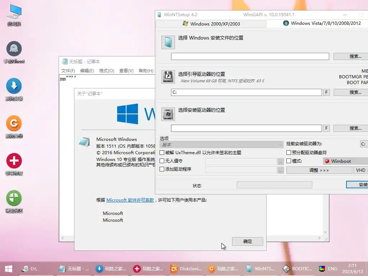Click the Notepad icon in the About dialog
This screenshot has width=368, height=276.
point(84,142)
